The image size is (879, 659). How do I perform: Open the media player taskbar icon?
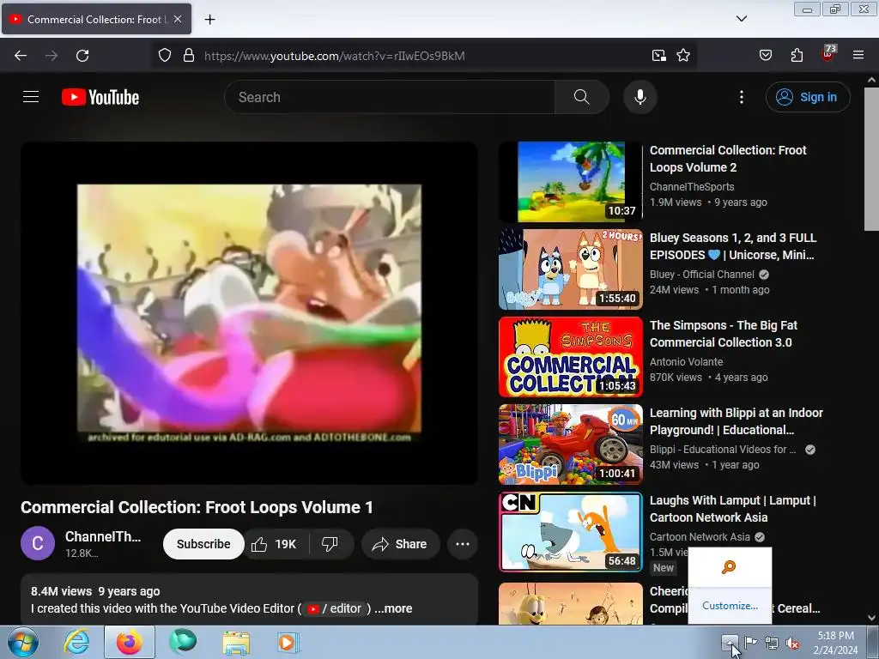[x=288, y=642]
